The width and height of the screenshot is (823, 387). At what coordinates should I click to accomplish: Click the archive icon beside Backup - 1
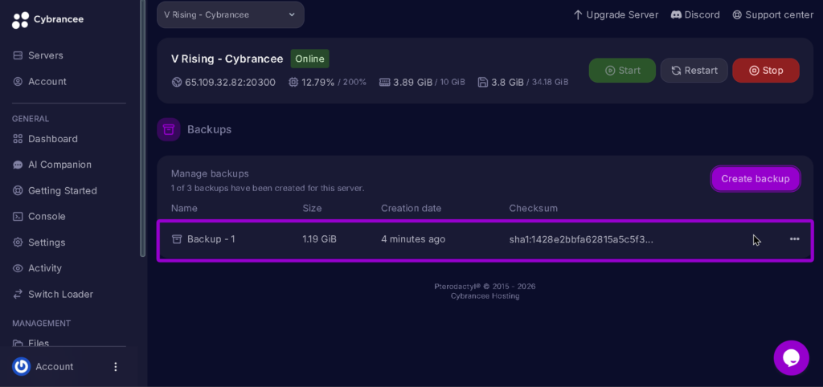[177, 239]
